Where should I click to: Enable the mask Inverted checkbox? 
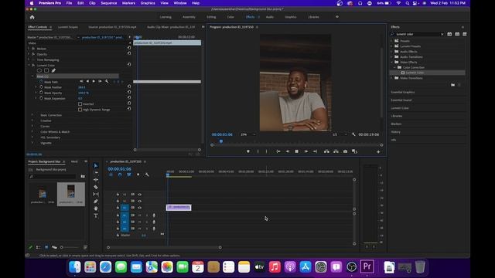click(80, 103)
